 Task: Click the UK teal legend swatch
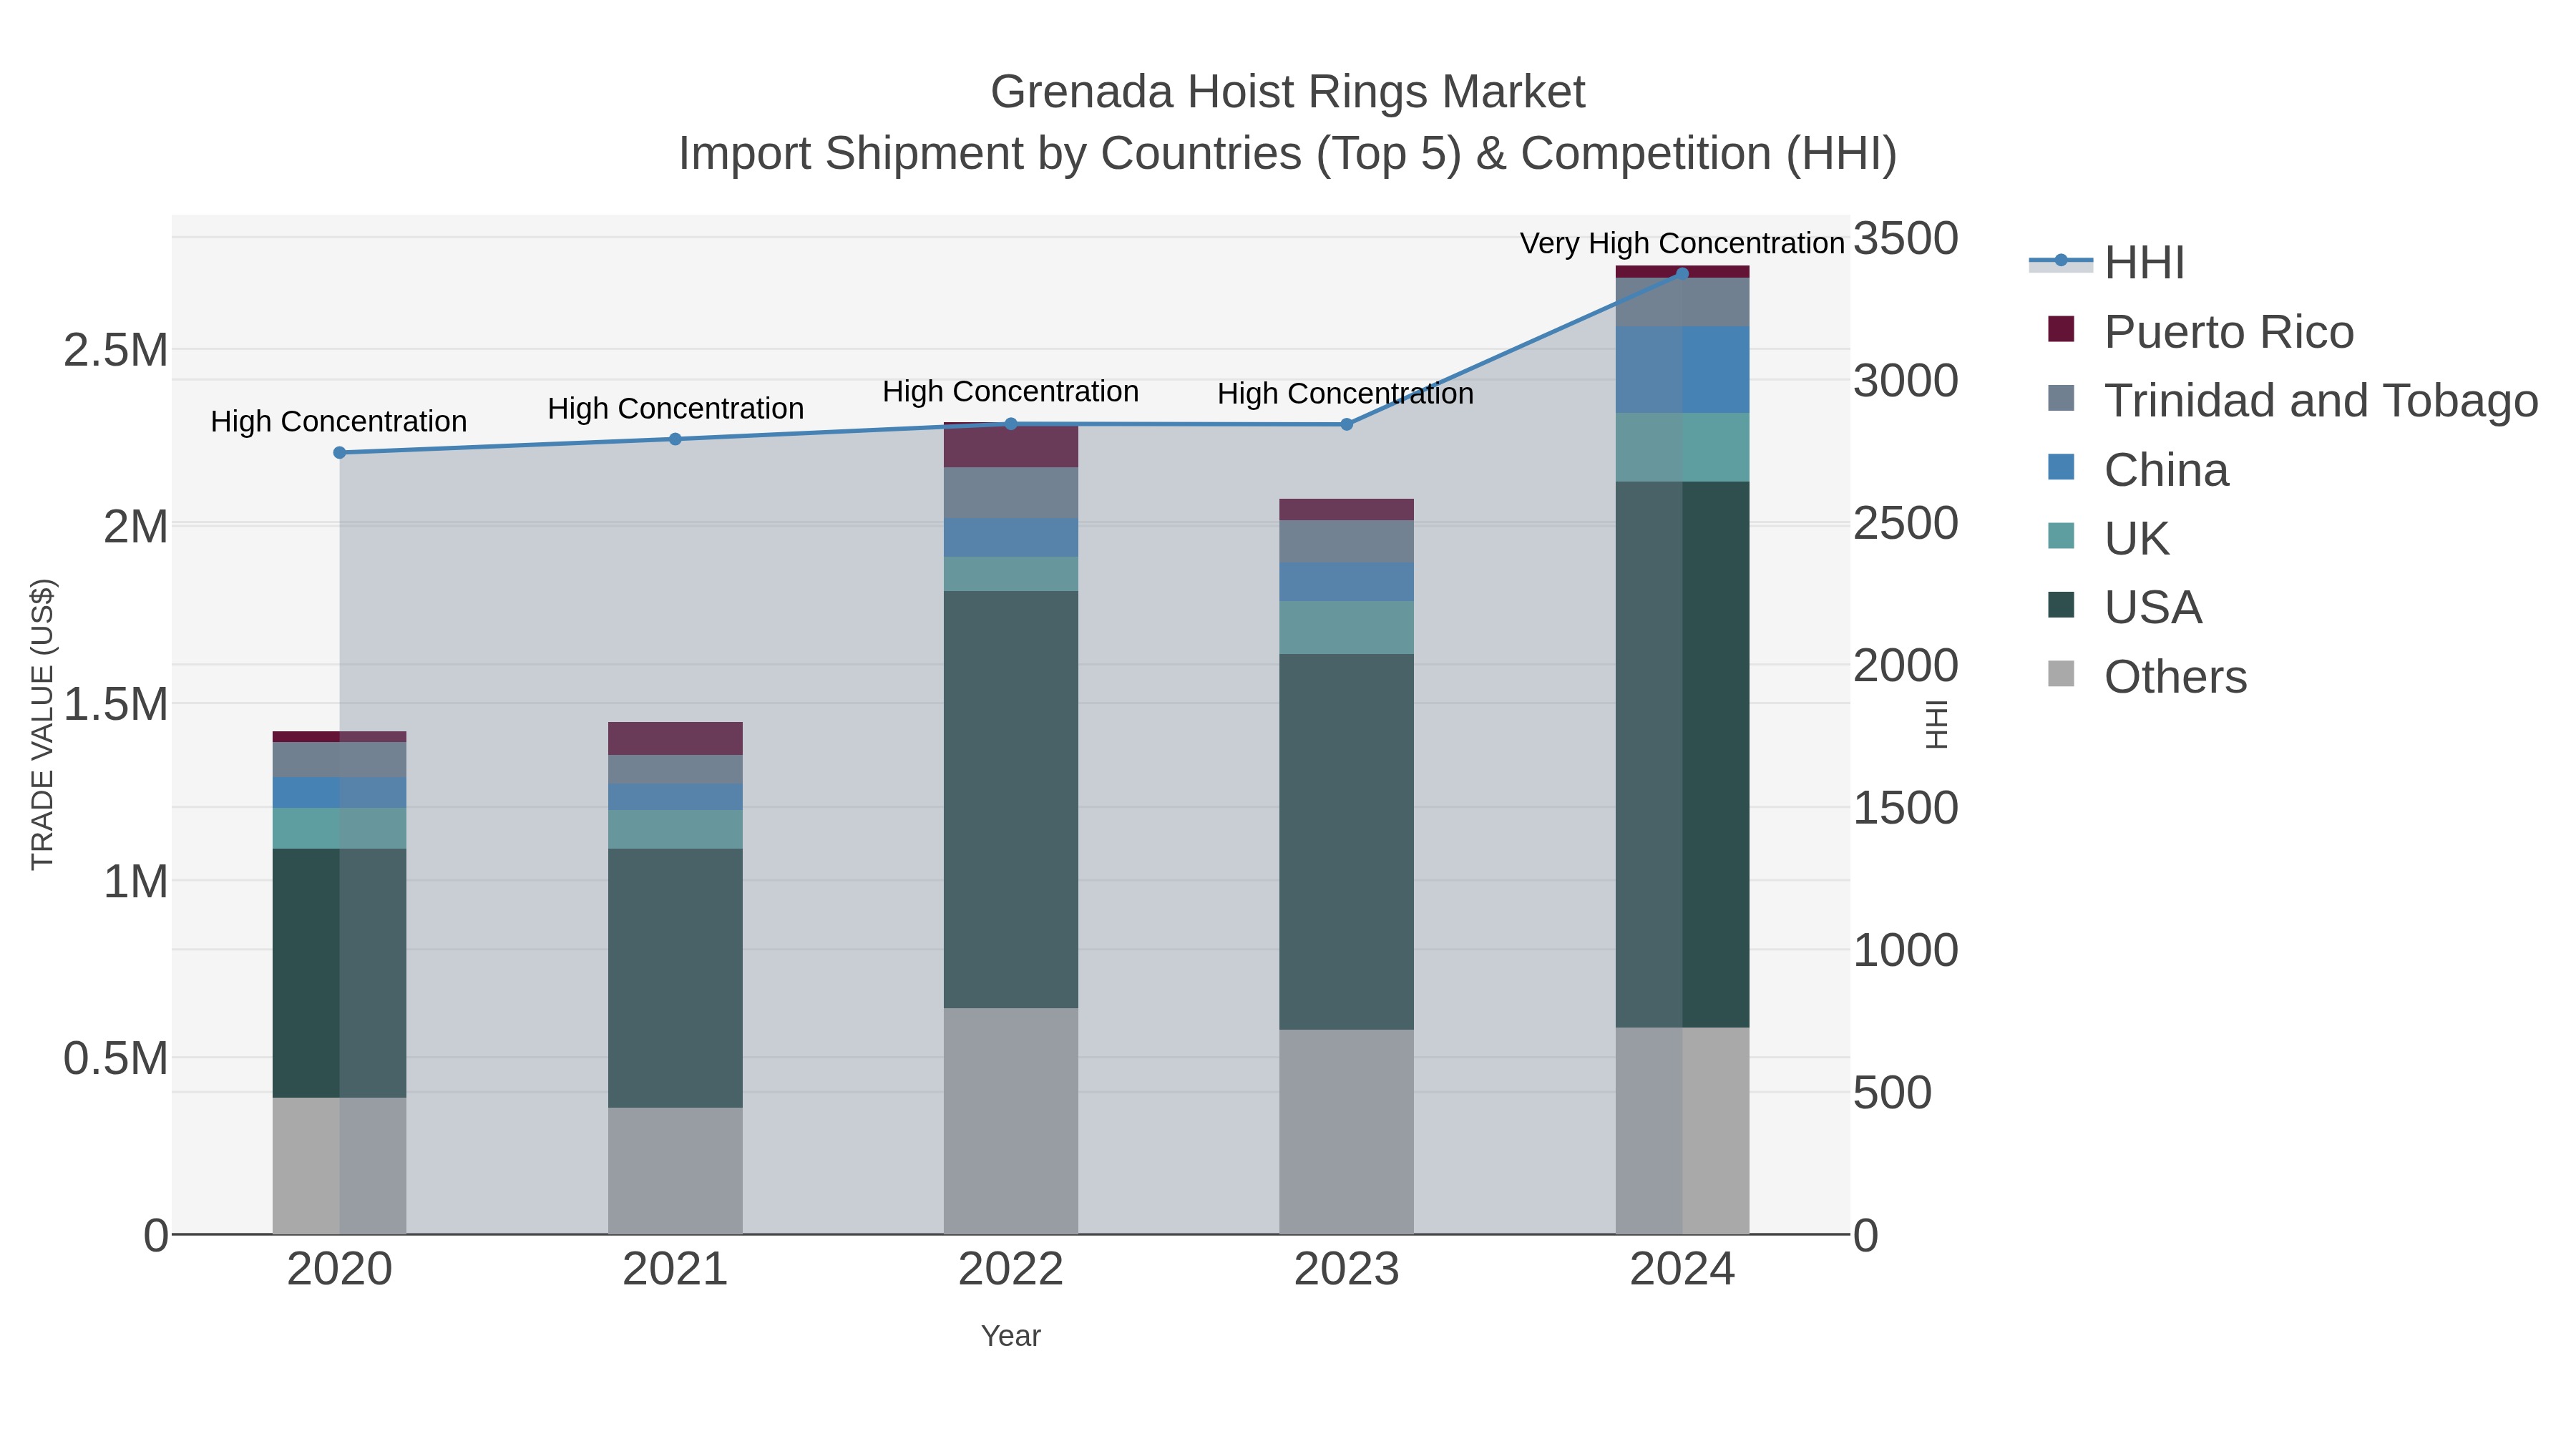(2061, 536)
